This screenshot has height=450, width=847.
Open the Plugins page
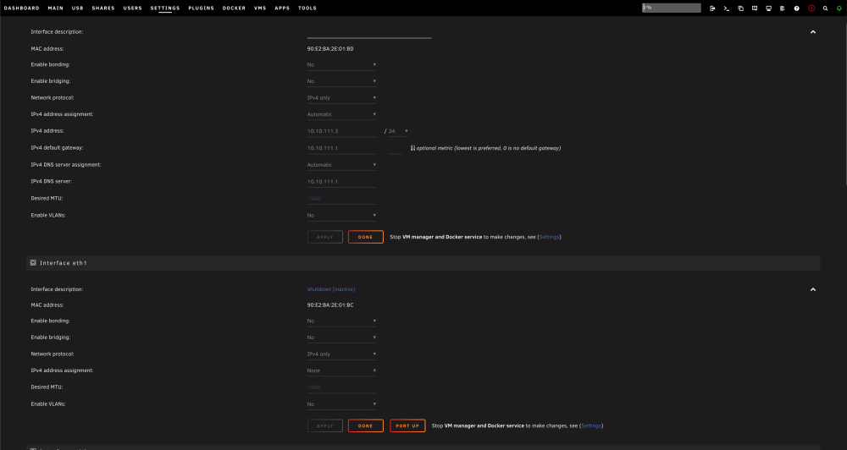point(201,8)
